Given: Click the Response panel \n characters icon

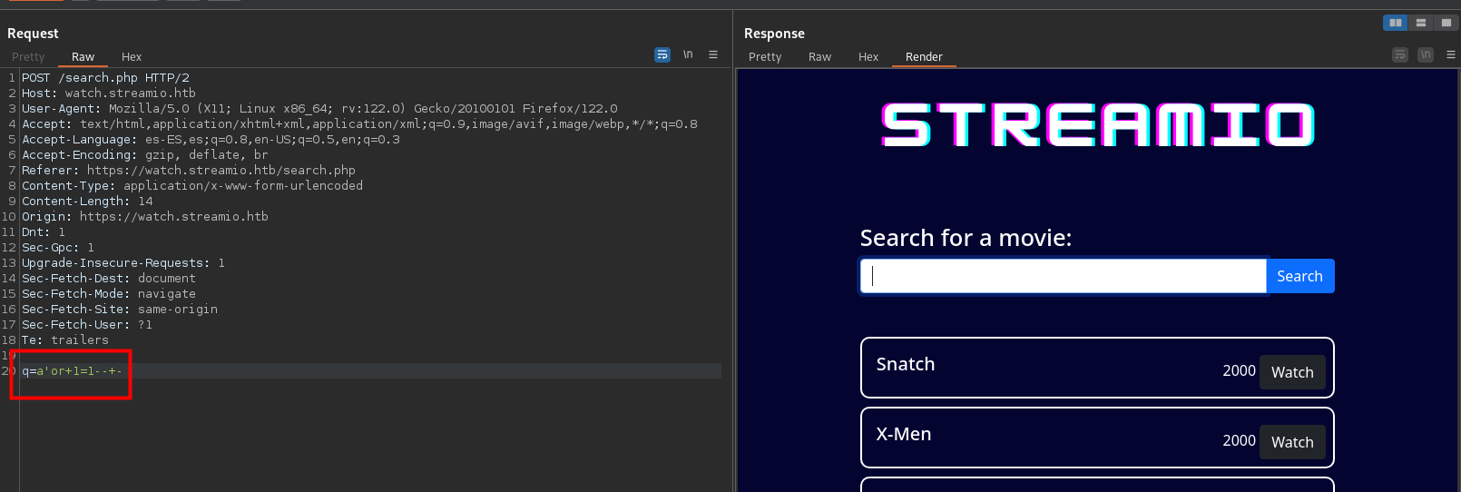Looking at the screenshot, I should tap(1426, 55).
